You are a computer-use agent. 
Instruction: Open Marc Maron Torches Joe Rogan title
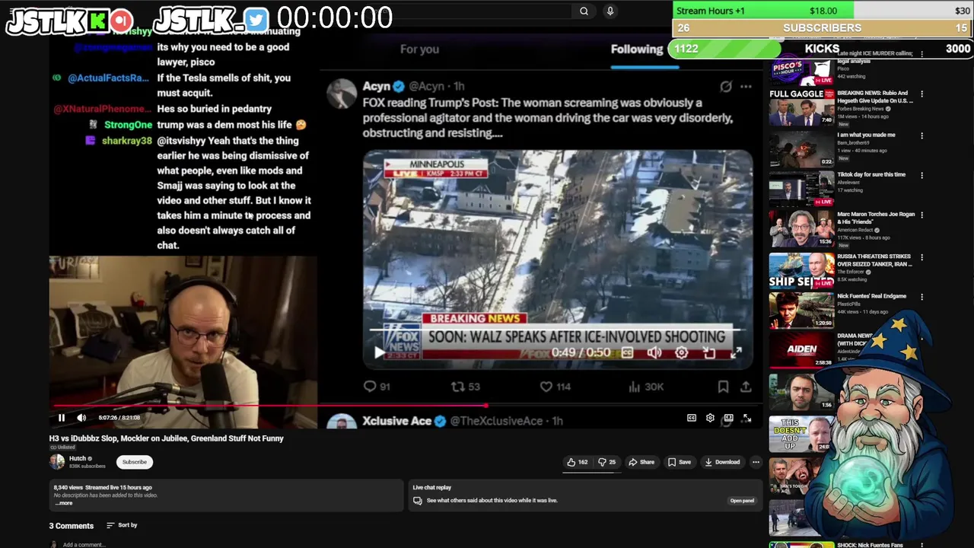875,218
